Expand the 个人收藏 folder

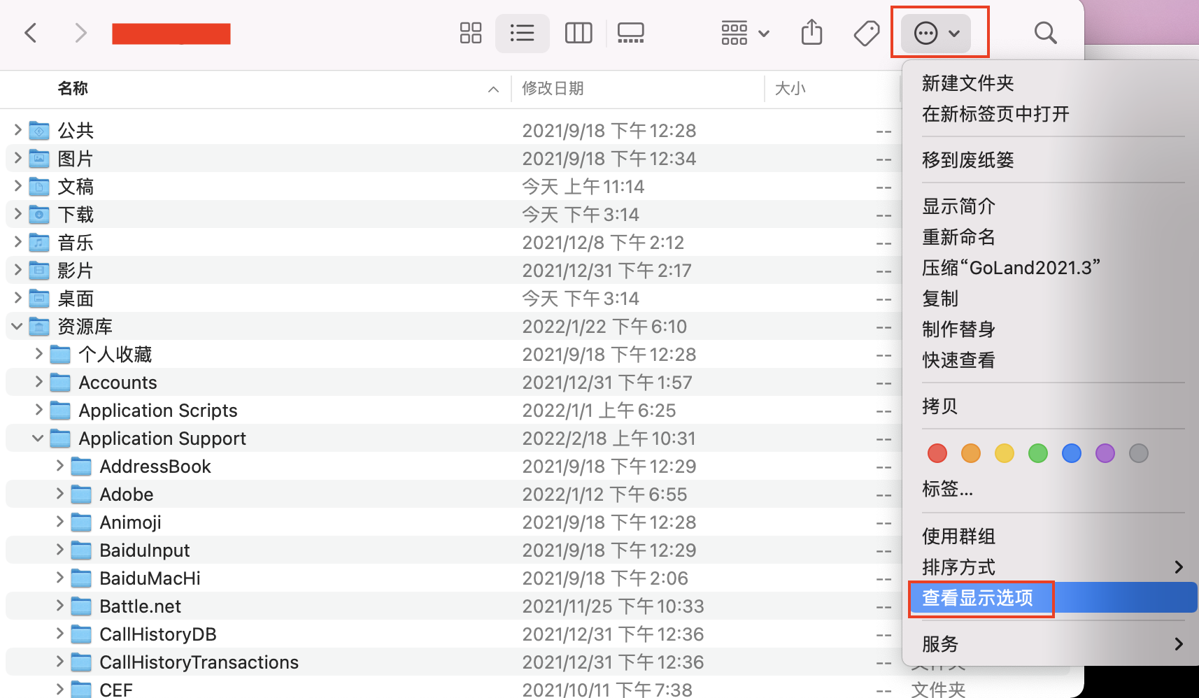pyautogui.click(x=38, y=353)
